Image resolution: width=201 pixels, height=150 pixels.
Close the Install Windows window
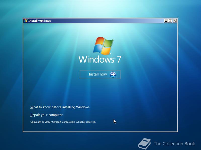(175, 21)
